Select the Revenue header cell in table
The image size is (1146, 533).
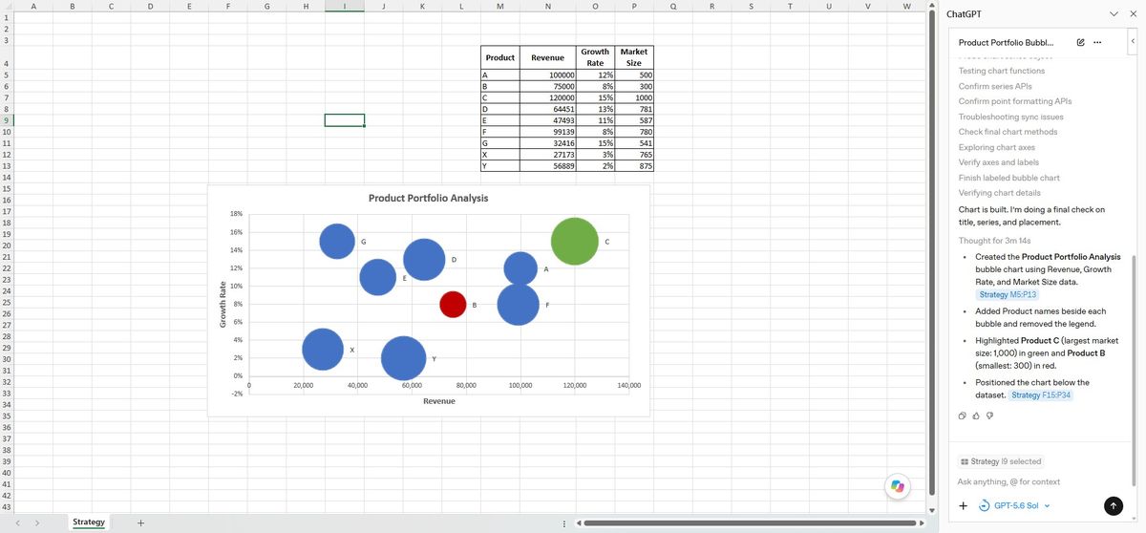(x=548, y=57)
